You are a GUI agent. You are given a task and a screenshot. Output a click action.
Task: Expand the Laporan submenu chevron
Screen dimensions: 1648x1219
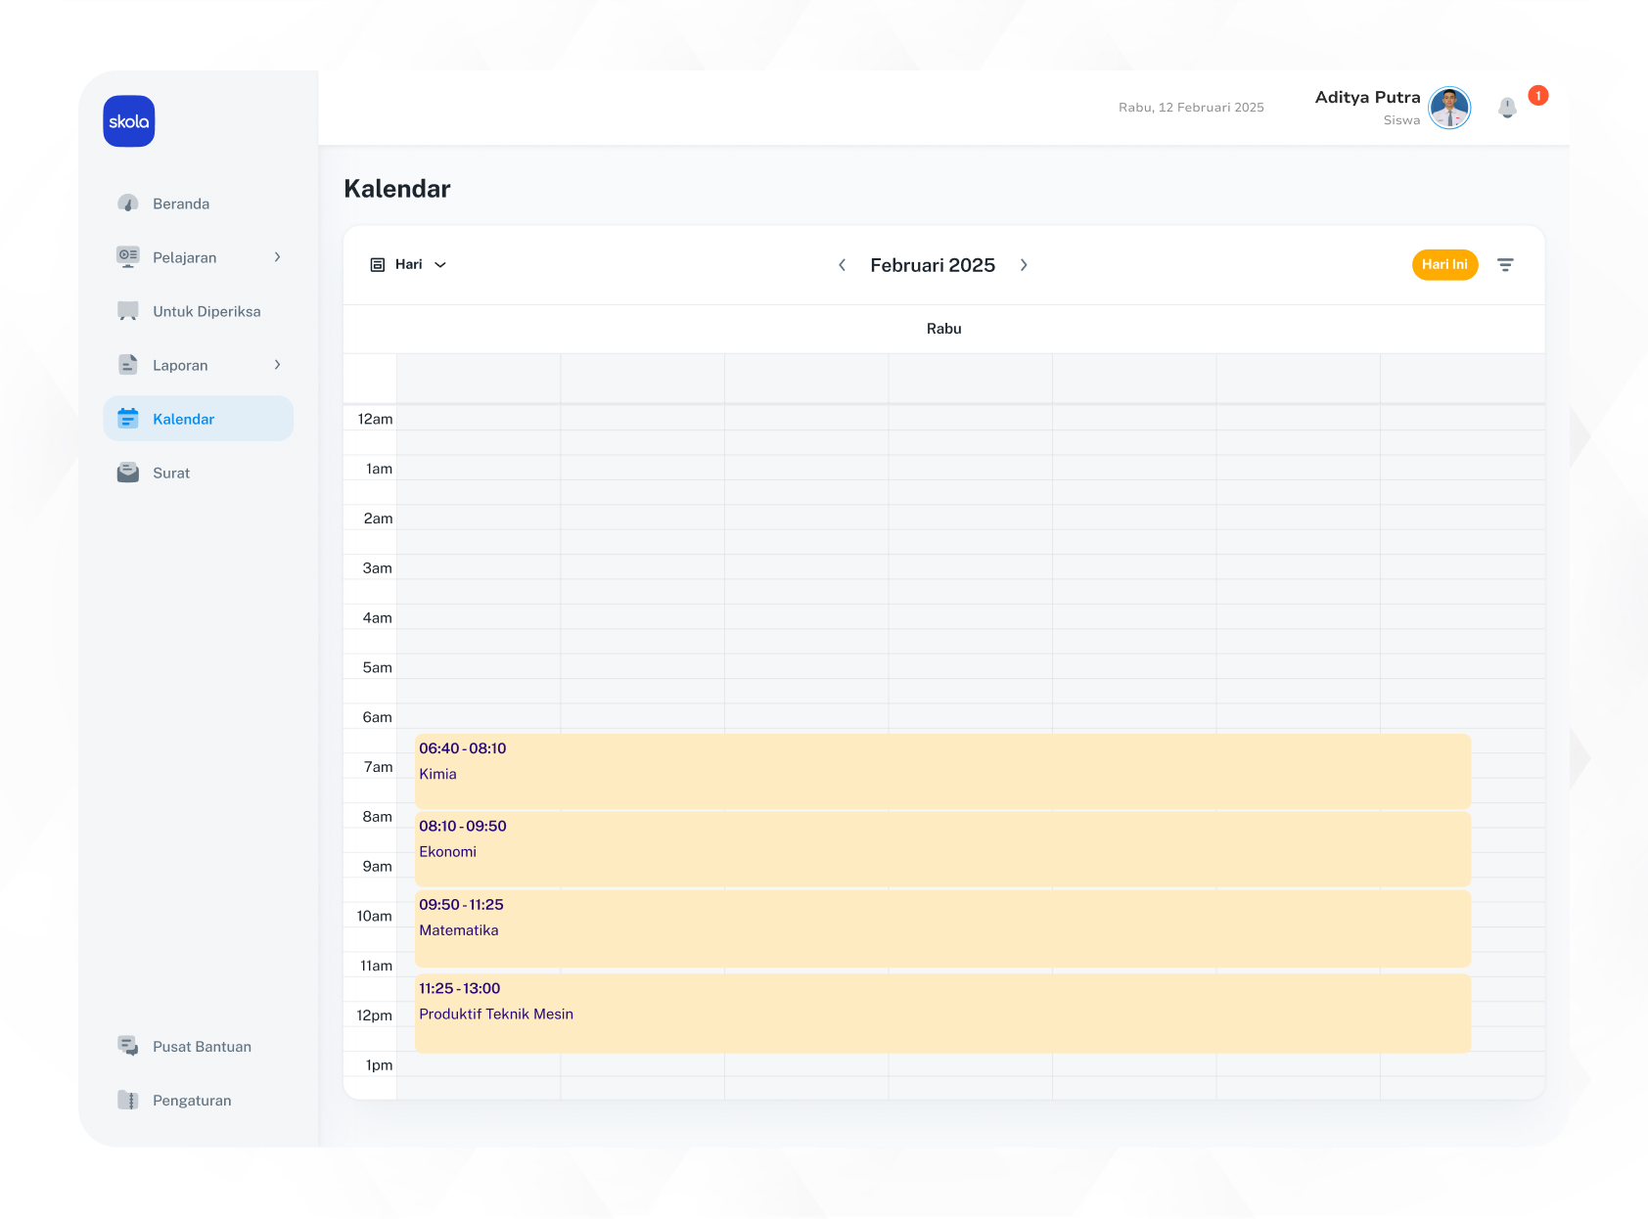tap(278, 365)
